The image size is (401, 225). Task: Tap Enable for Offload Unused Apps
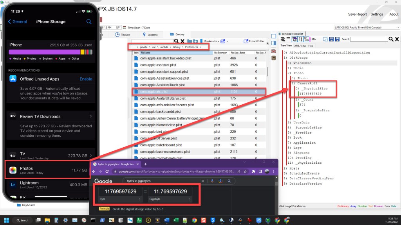pyautogui.click(x=86, y=79)
